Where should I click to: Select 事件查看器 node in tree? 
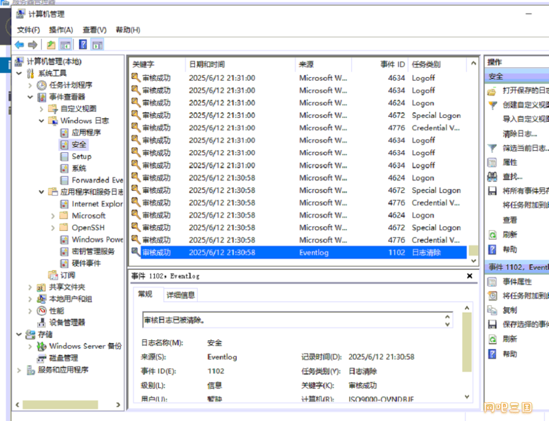click(x=67, y=97)
